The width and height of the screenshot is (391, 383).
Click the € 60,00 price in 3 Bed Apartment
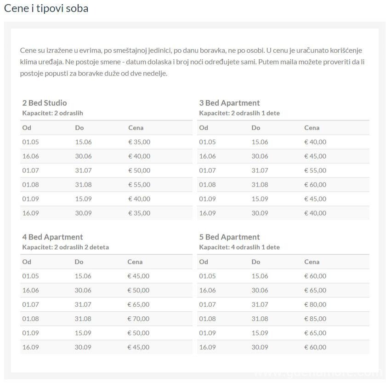[x=315, y=184]
